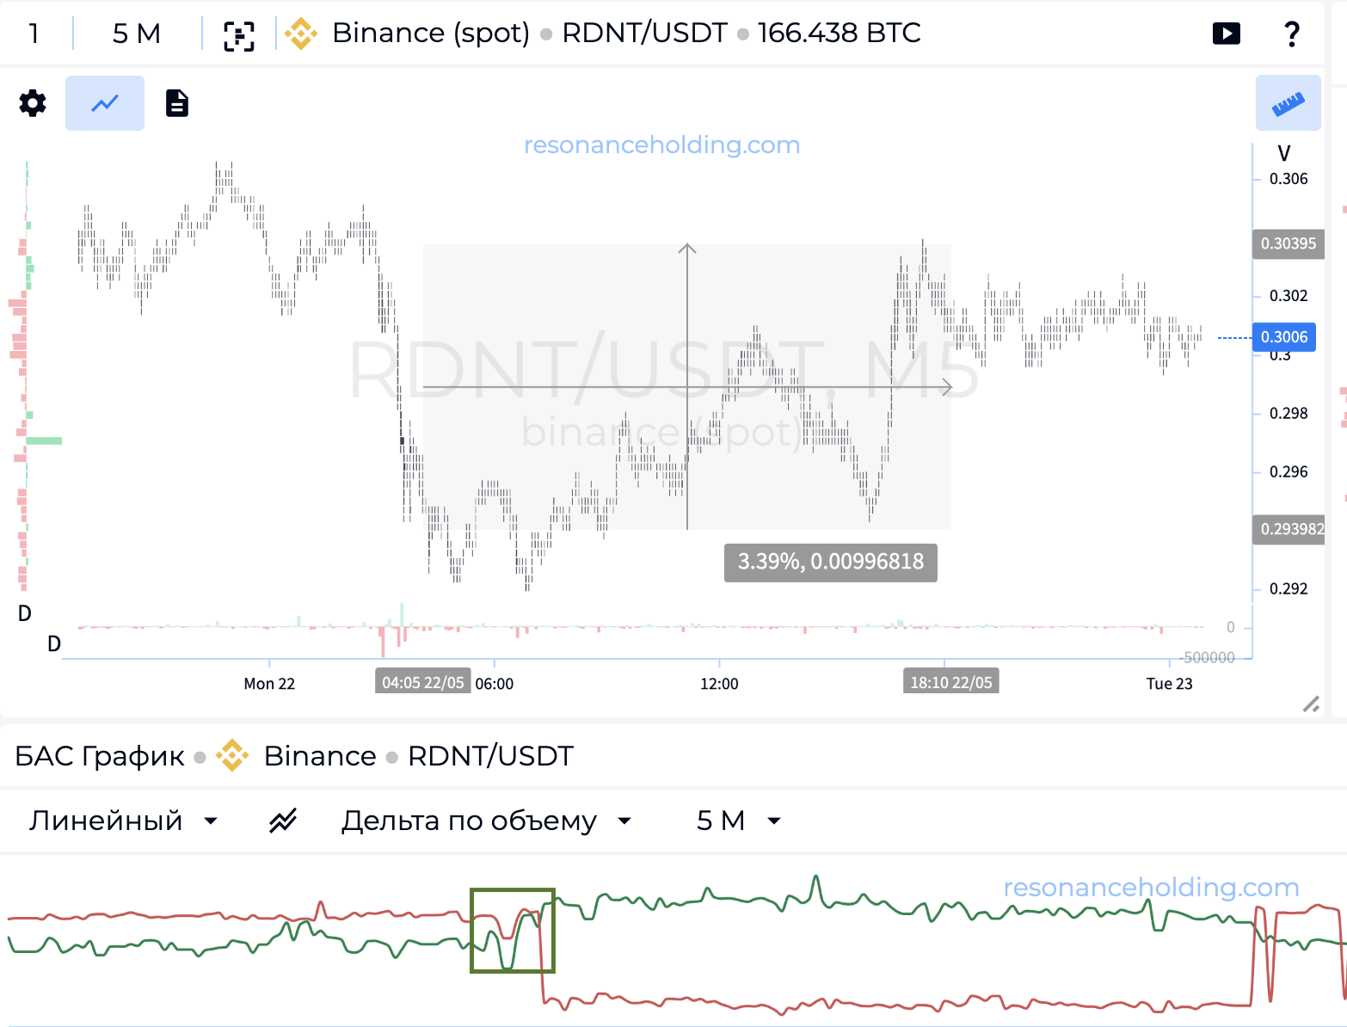Click the -500000 delta axis label

[1209, 657]
